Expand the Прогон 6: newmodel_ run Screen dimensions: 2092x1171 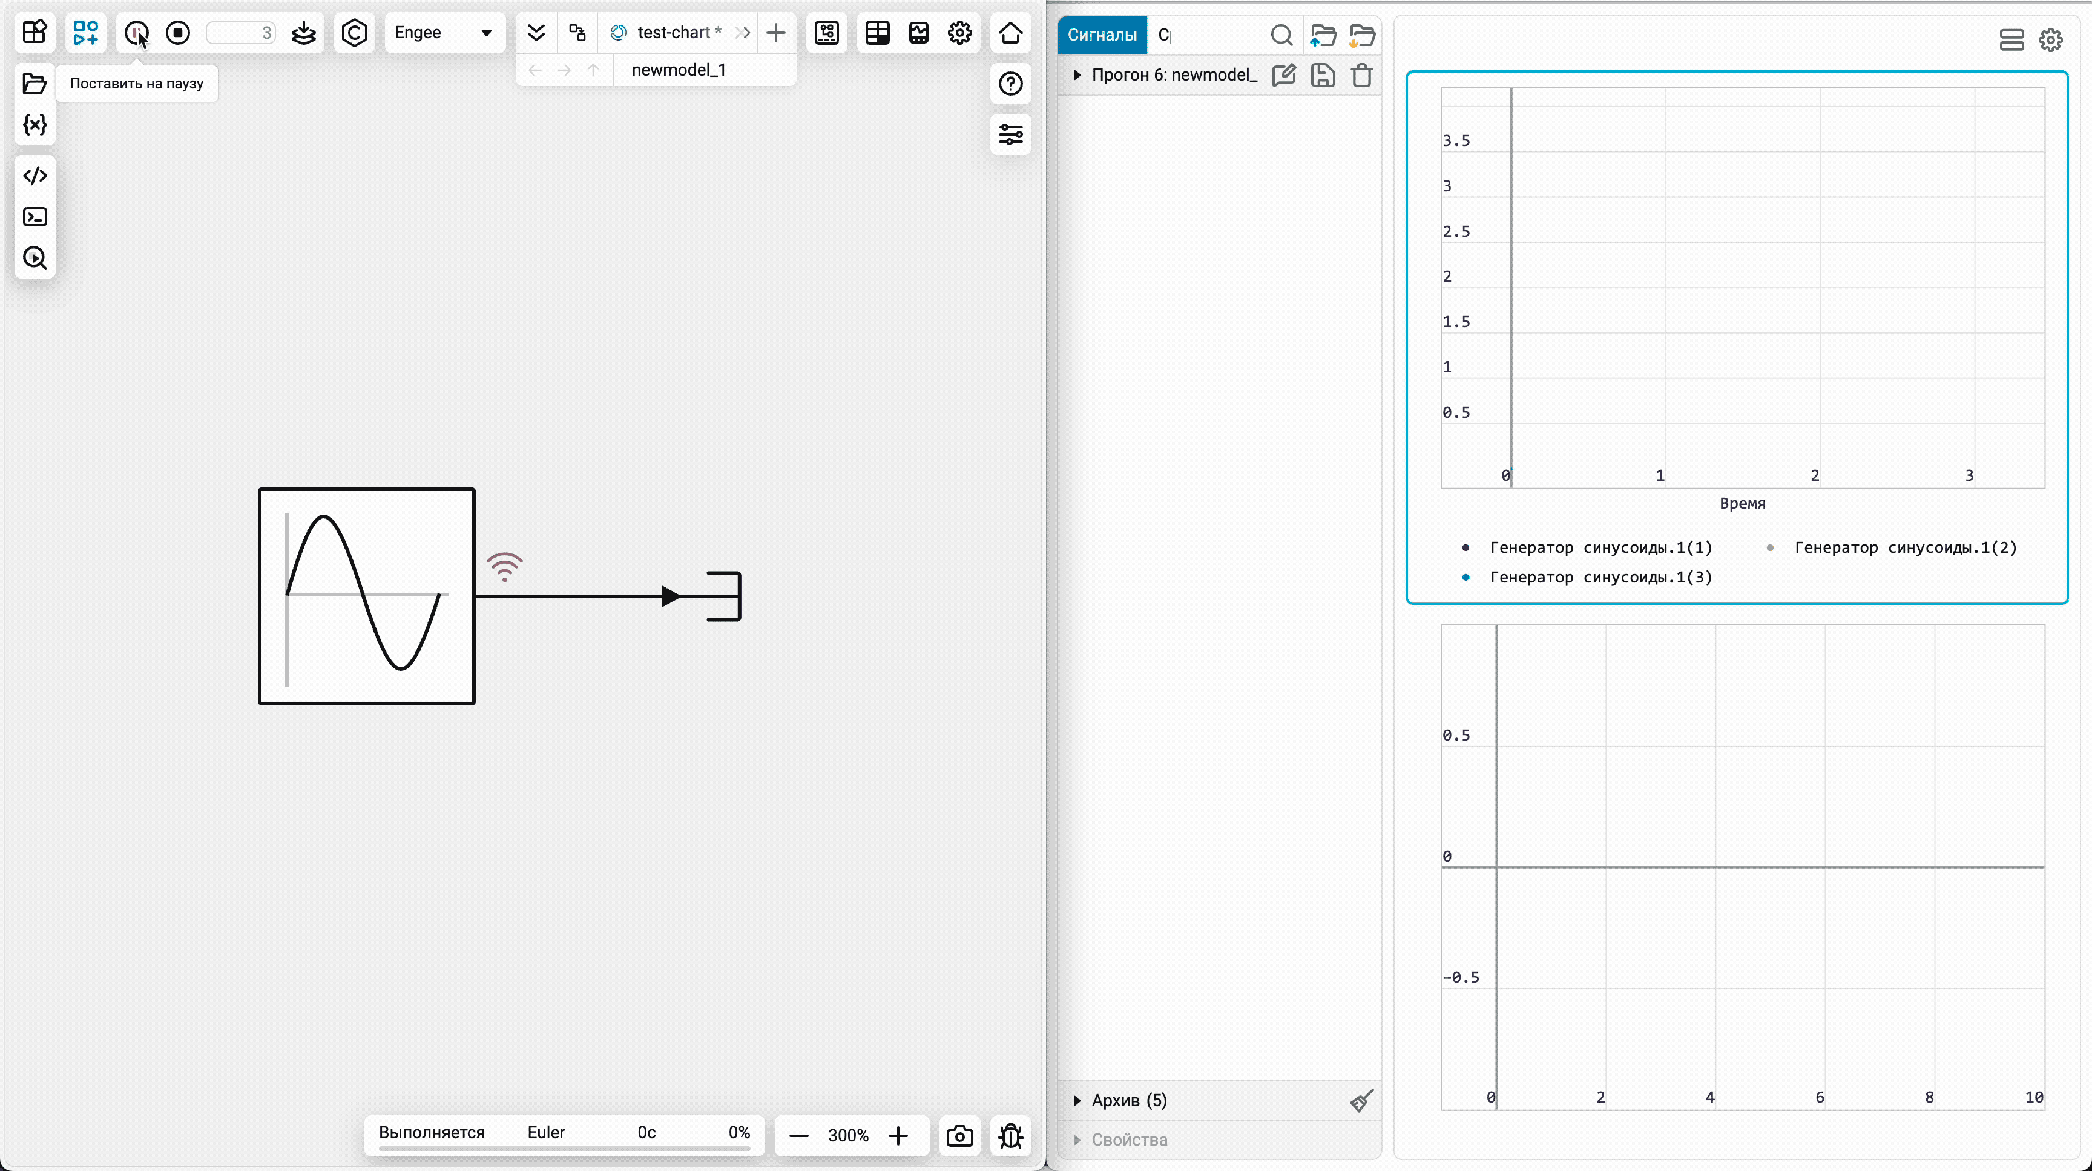(1077, 74)
